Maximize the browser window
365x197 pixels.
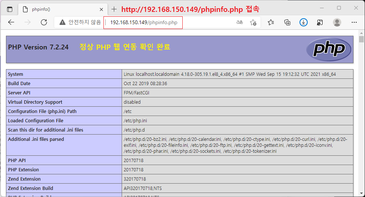coord(339,8)
